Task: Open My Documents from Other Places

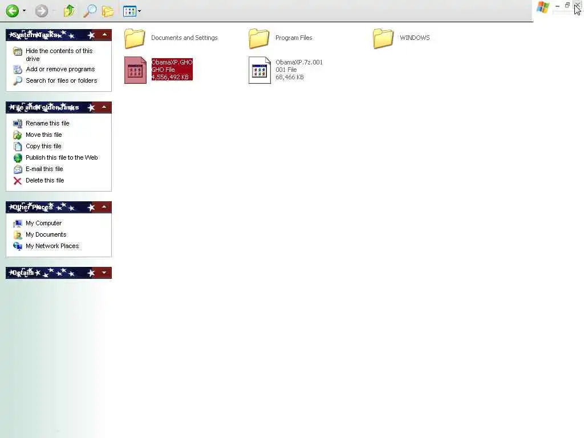Action: [x=46, y=234]
